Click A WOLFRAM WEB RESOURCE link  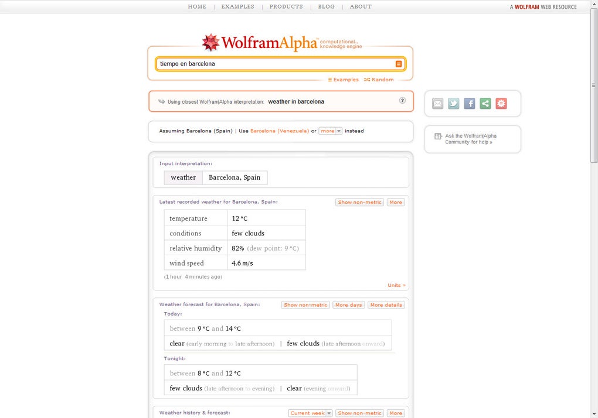pos(543,7)
